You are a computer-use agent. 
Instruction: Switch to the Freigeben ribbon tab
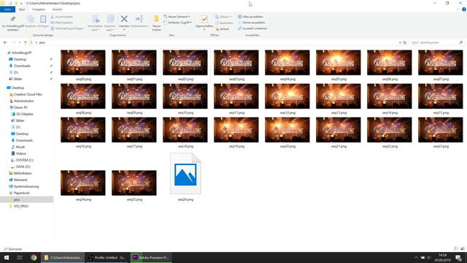[x=39, y=9]
